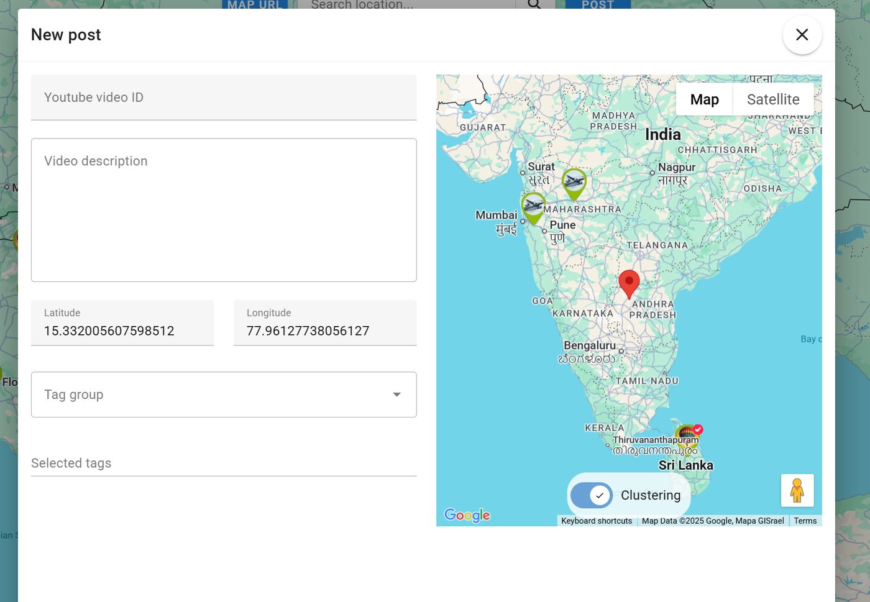Open map Terms link
This screenshot has height=602, width=870.
[805, 521]
